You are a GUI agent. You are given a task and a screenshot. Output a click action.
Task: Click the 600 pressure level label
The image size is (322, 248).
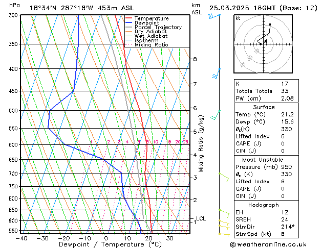pos(14,145)
